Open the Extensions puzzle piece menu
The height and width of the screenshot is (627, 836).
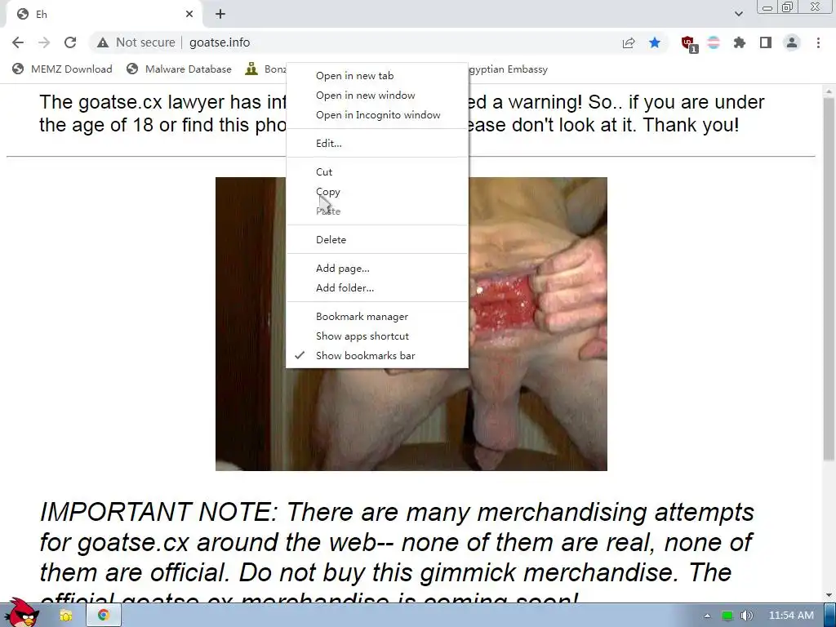coord(740,42)
